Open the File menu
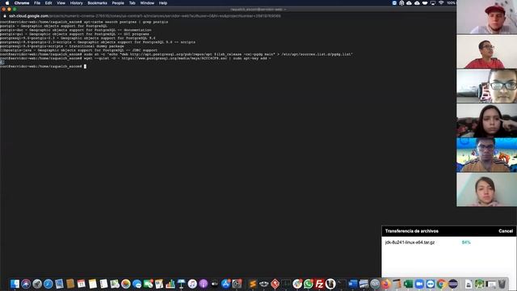Image resolution: width=517 pixels, height=291 pixels. point(37,3)
